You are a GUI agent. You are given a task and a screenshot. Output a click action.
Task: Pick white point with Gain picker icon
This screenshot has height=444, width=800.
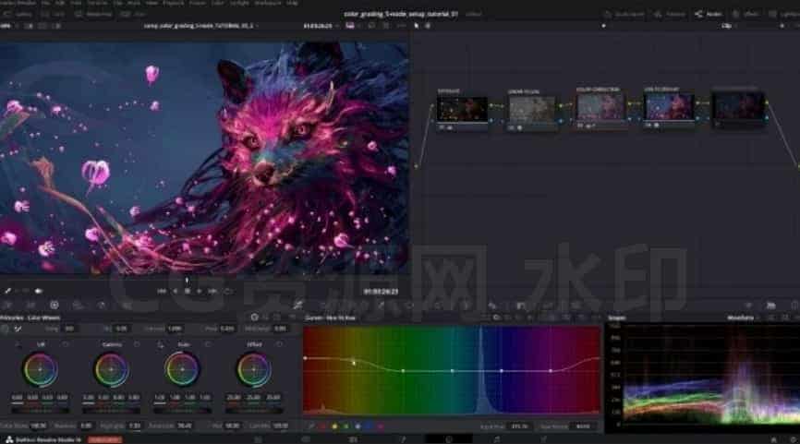(160, 344)
